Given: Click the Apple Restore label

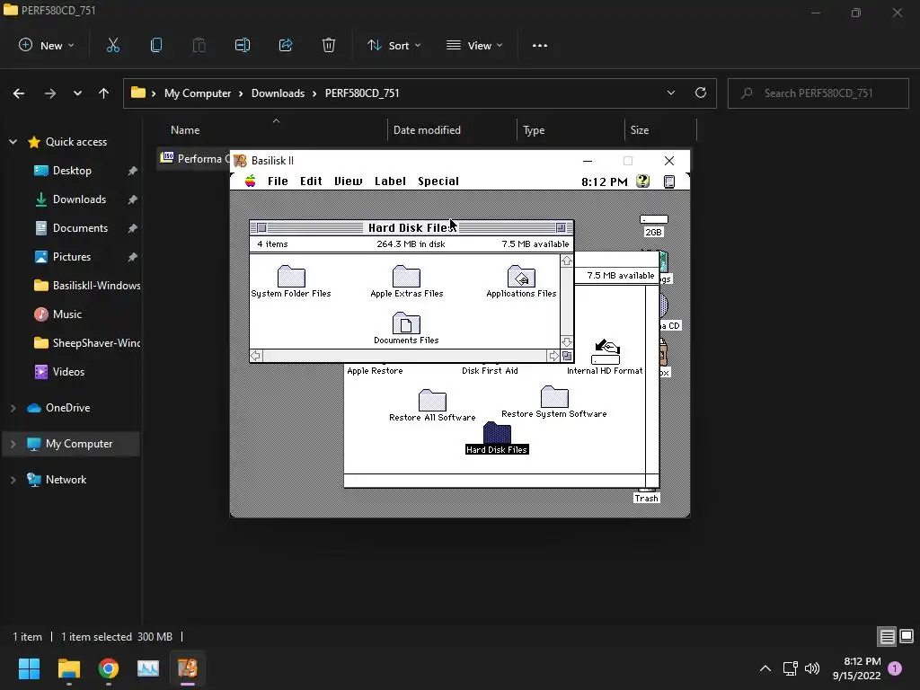Looking at the screenshot, I should [375, 371].
